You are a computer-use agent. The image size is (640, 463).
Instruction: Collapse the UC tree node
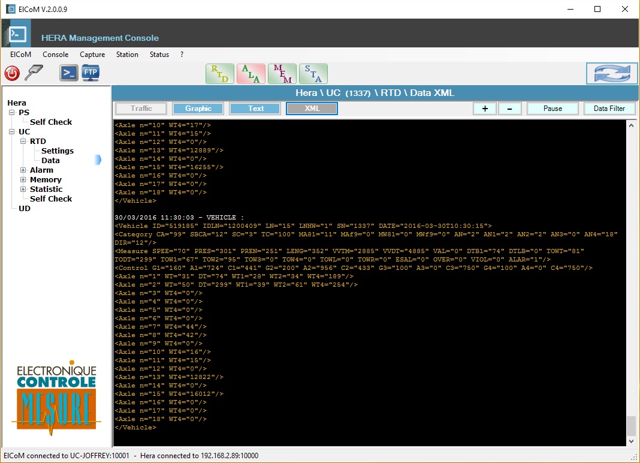tap(12, 131)
